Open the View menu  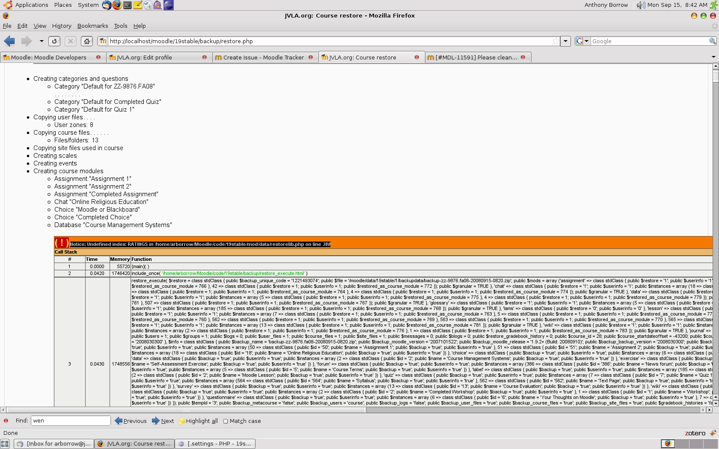pyautogui.click(x=40, y=26)
